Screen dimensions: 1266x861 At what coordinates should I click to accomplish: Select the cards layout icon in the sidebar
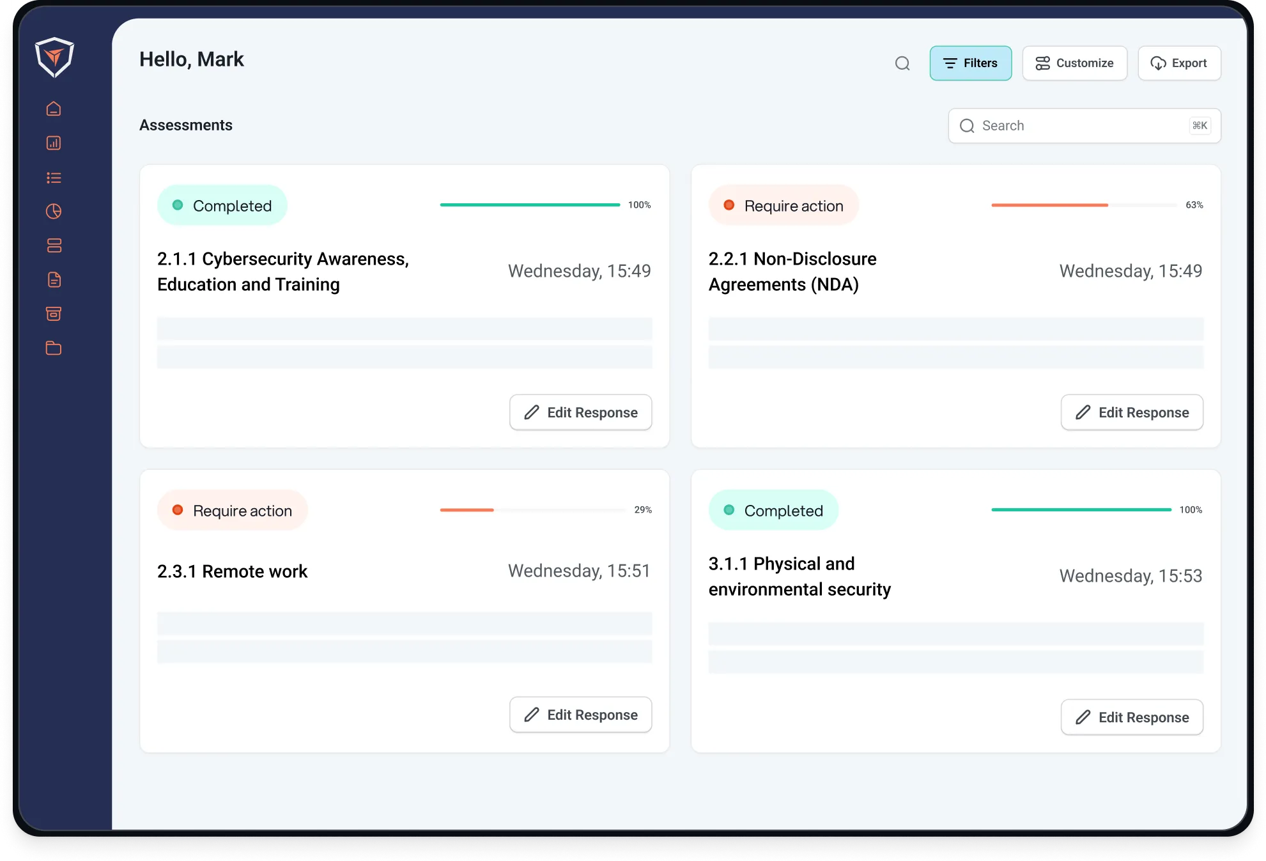(54, 245)
